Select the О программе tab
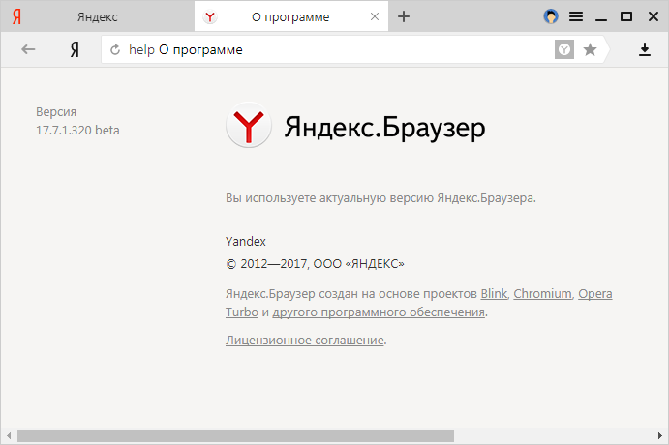 coord(291,16)
